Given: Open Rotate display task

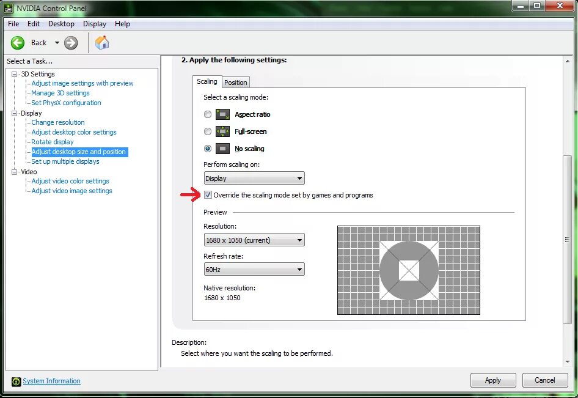Looking at the screenshot, I should point(53,142).
